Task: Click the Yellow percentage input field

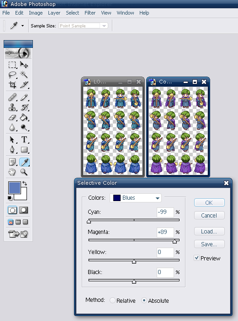Action: coord(165,252)
